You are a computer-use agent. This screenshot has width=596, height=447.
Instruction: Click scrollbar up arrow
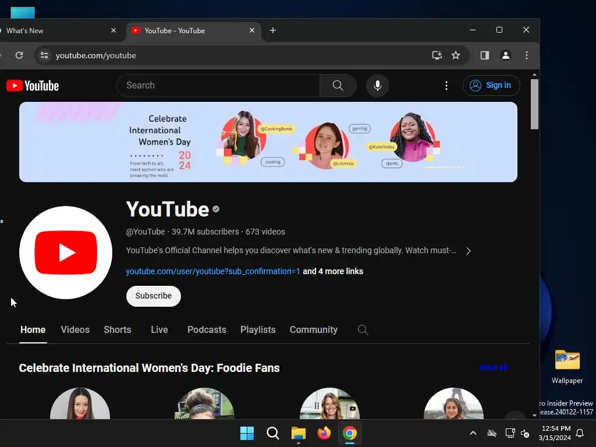coord(534,74)
